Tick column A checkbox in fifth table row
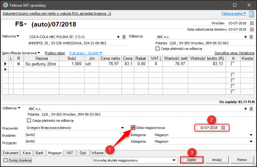 tap(233, 86)
